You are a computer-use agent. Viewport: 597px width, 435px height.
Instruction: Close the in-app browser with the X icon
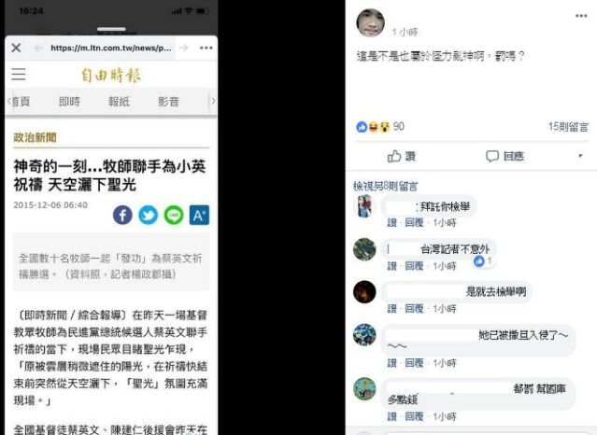click(x=16, y=48)
